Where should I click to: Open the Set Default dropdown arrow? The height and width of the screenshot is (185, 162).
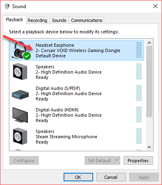point(117,161)
